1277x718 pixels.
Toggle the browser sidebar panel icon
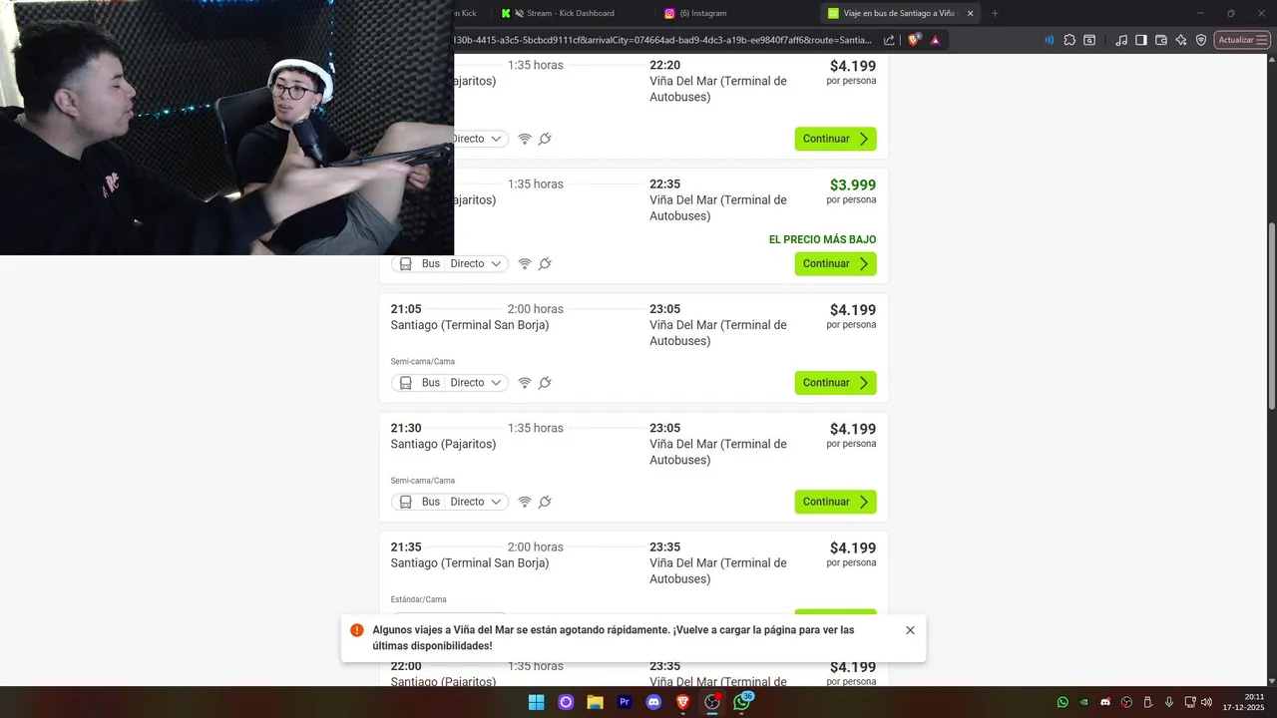(x=1141, y=40)
